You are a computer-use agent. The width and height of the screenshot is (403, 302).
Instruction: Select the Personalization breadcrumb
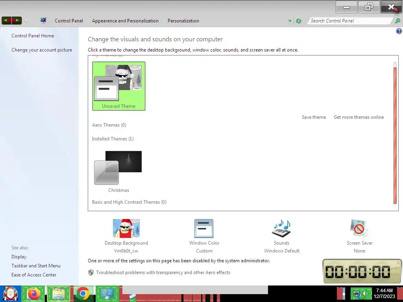click(x=183, y=21)
